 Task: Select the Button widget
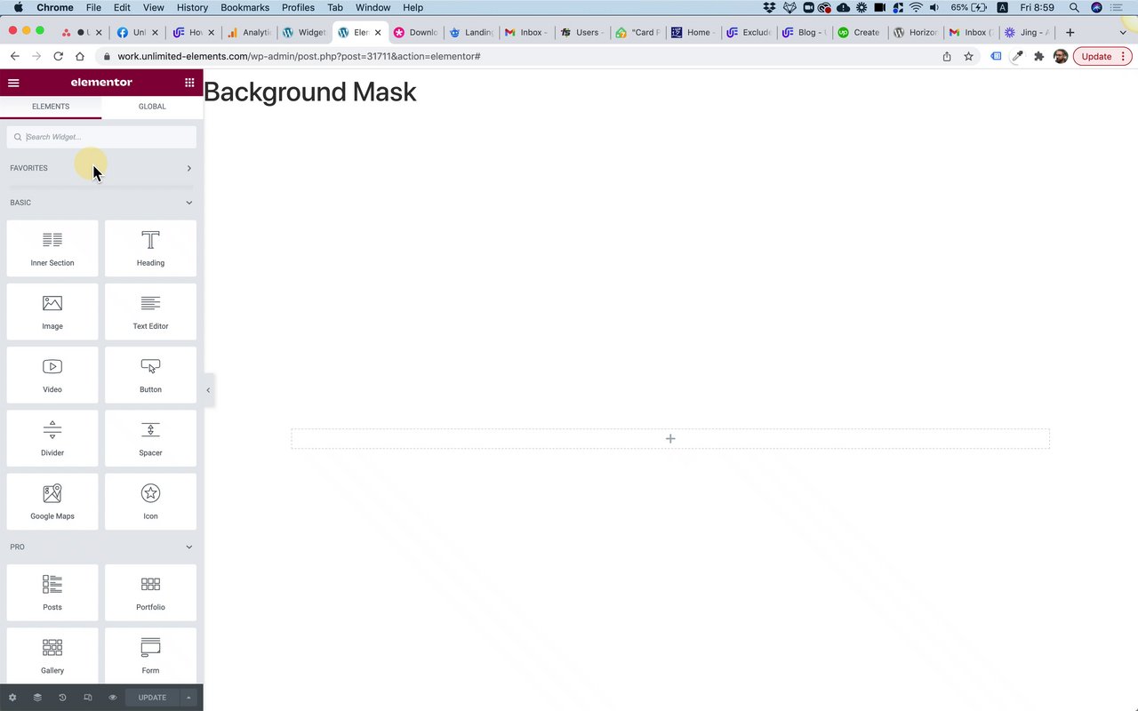pos(150,375)
